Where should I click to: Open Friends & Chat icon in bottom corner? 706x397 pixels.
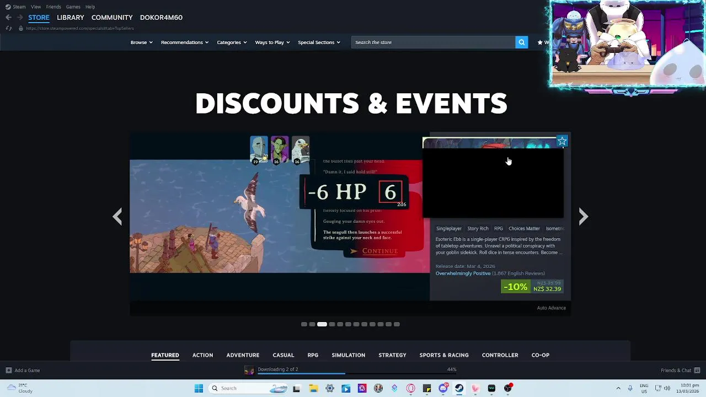pyautogui.click(x=697, y=371)
